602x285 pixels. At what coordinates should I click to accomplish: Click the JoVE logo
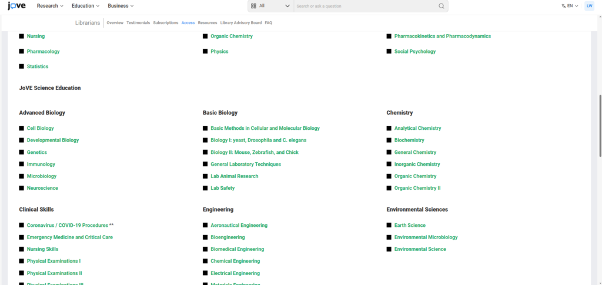click(16, 6)
